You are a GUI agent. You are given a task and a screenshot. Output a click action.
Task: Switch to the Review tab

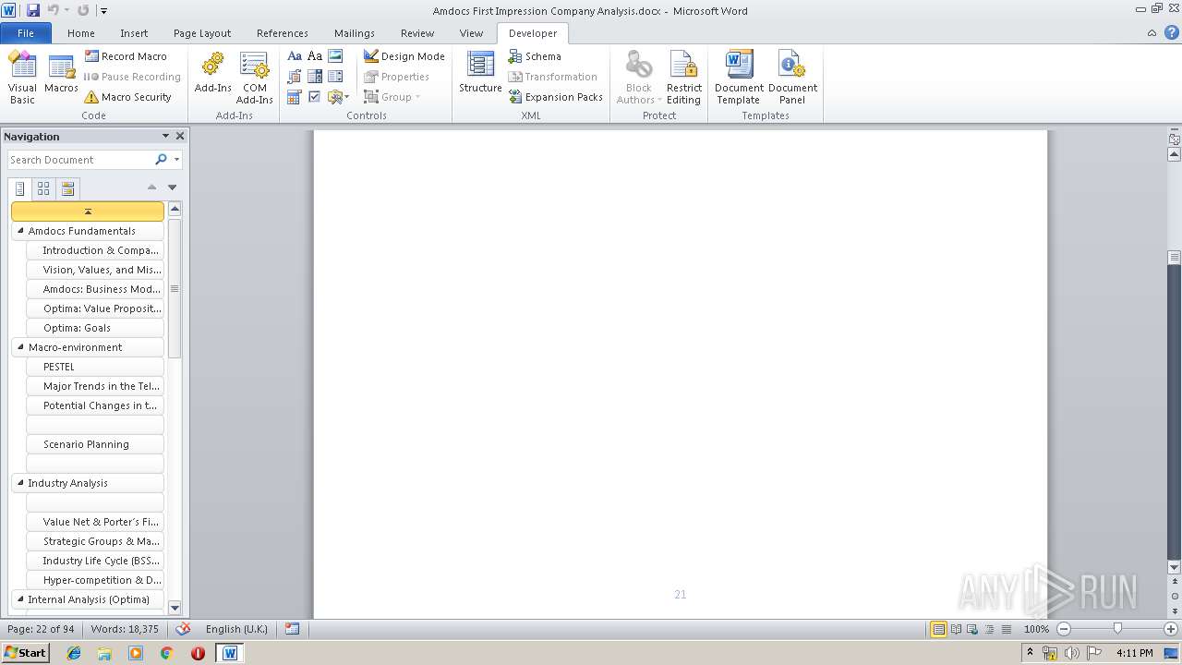click(x=417, y=33)
